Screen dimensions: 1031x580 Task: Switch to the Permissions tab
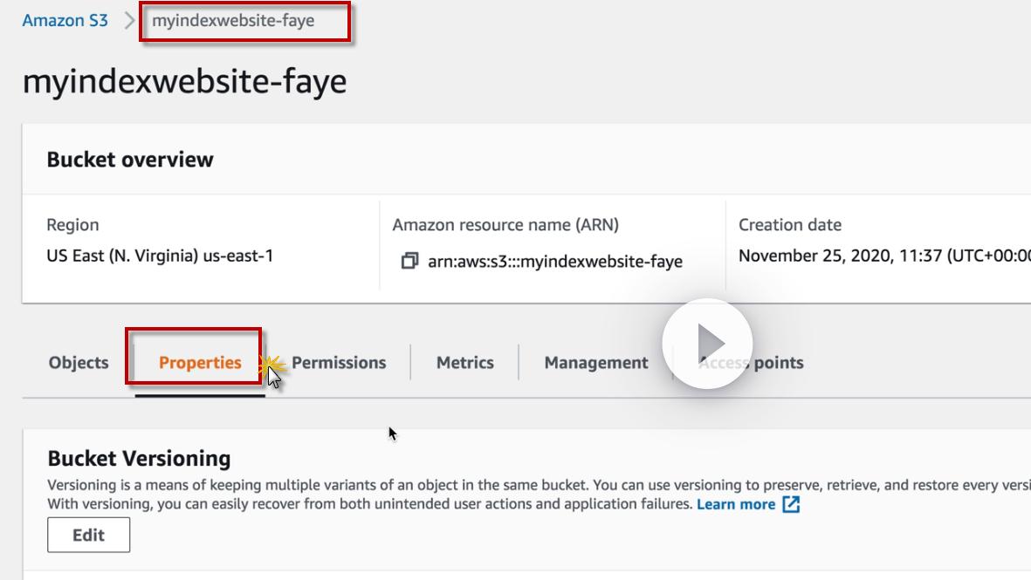339,363
